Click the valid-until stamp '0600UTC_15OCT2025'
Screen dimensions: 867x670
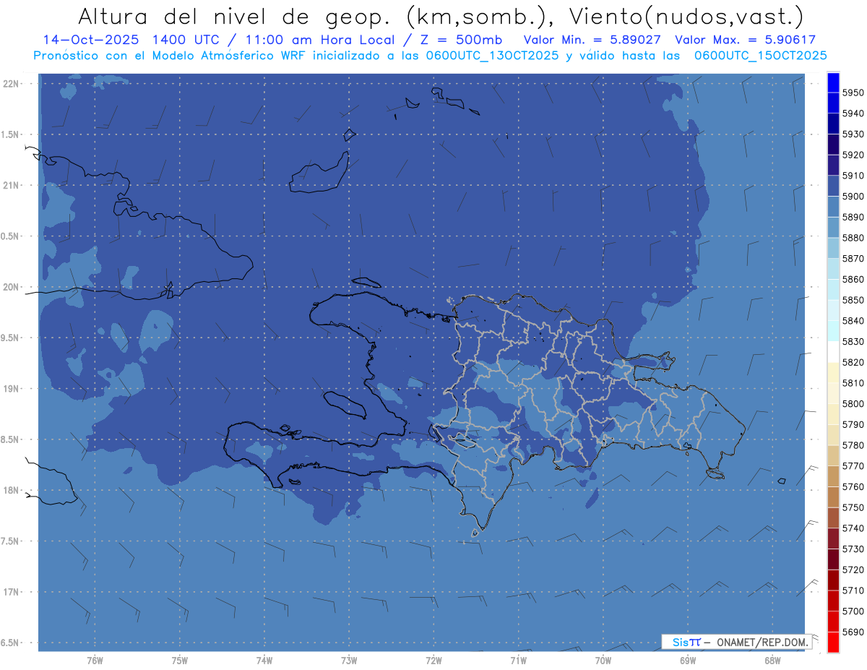(x=760, y=55)
